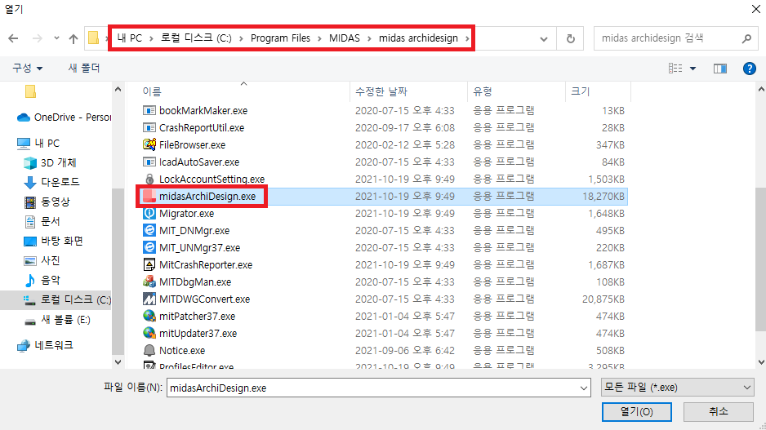Go back with the left arrow
The image size is (766, 430).
coord(13,38)
